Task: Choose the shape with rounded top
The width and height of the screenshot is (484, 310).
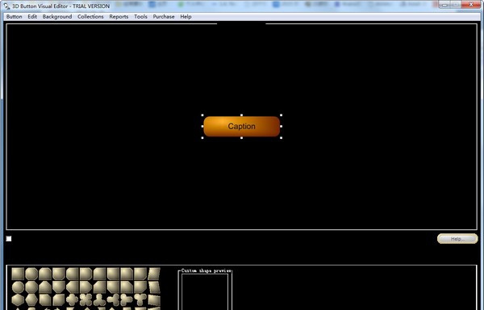Action: (45, 274)
